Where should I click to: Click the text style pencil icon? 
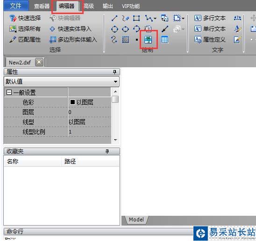coord(238,29)
